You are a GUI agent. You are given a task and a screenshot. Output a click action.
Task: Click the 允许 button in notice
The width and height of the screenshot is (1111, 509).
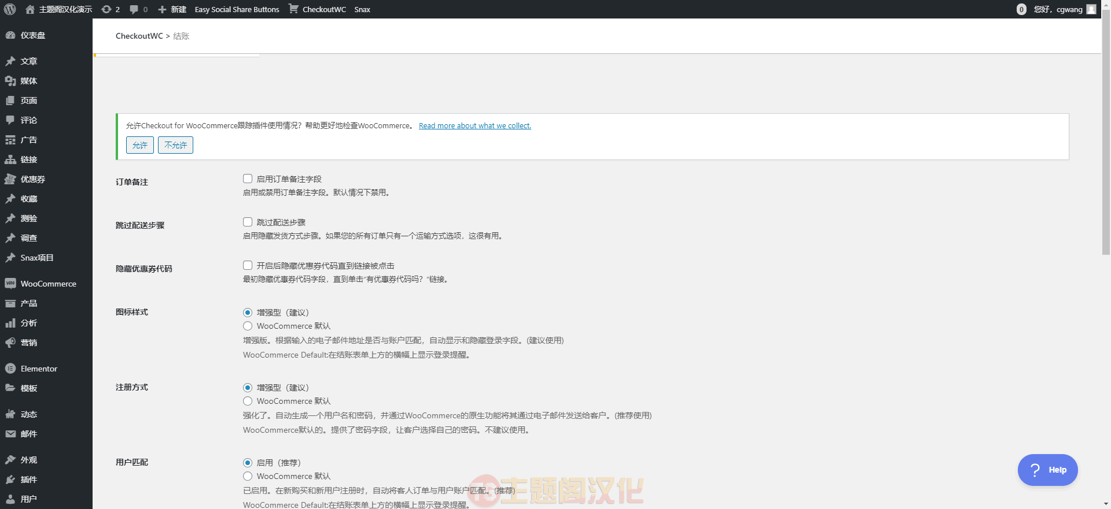click(140, 145)
